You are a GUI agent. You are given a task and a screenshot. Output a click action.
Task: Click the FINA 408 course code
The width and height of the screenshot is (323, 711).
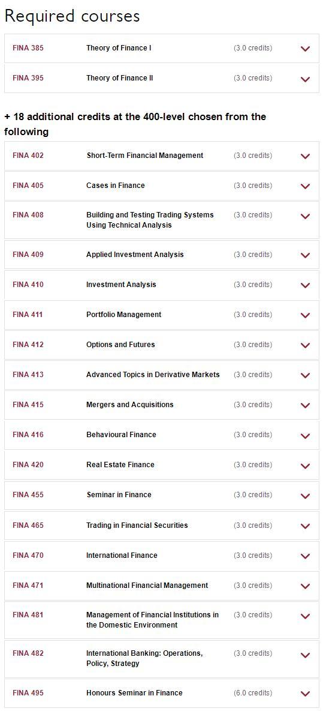(x=28, y=215)
